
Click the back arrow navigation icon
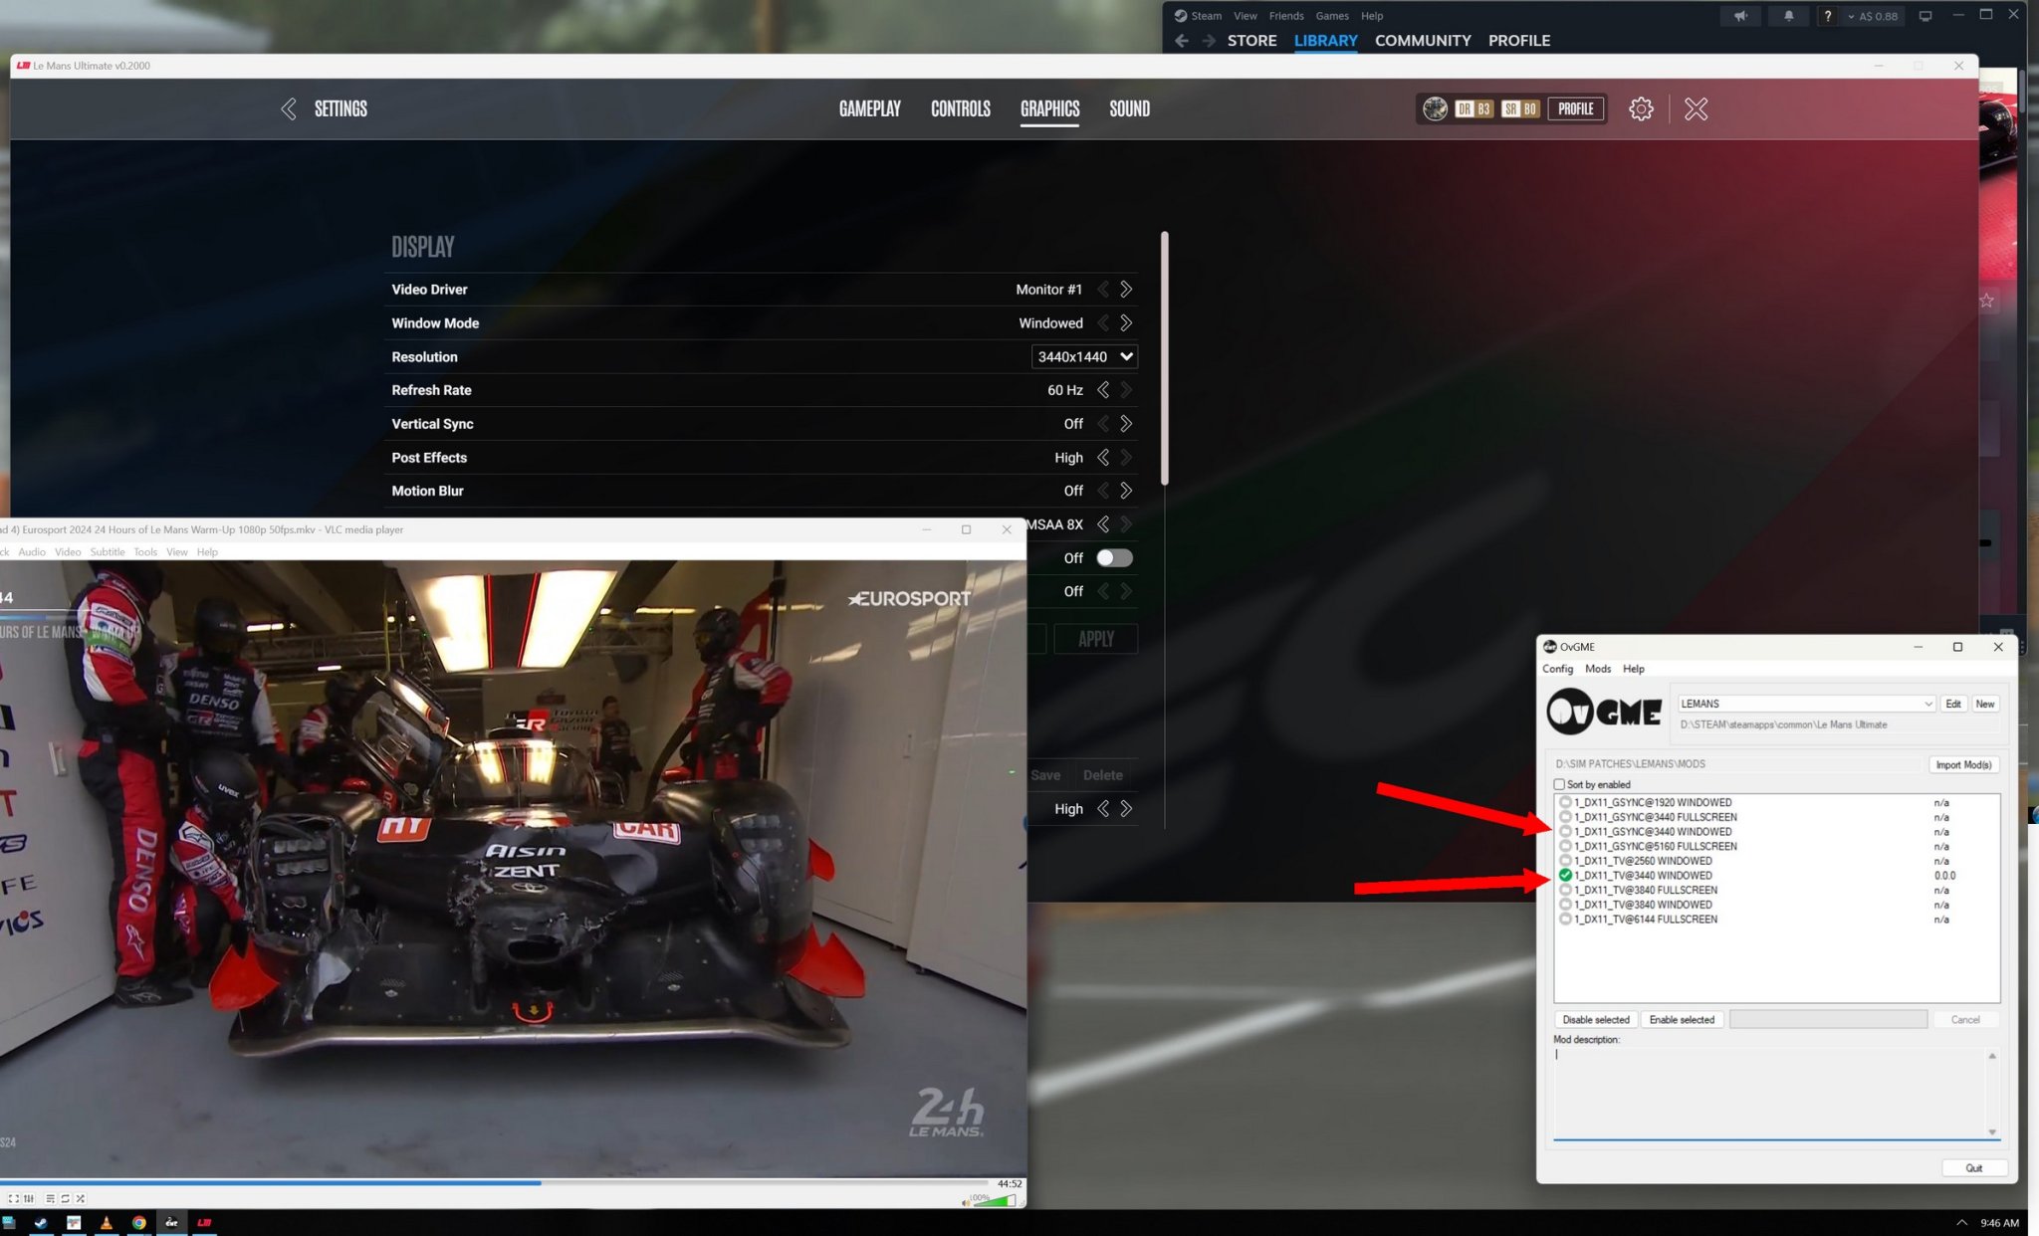coord(287,107)
